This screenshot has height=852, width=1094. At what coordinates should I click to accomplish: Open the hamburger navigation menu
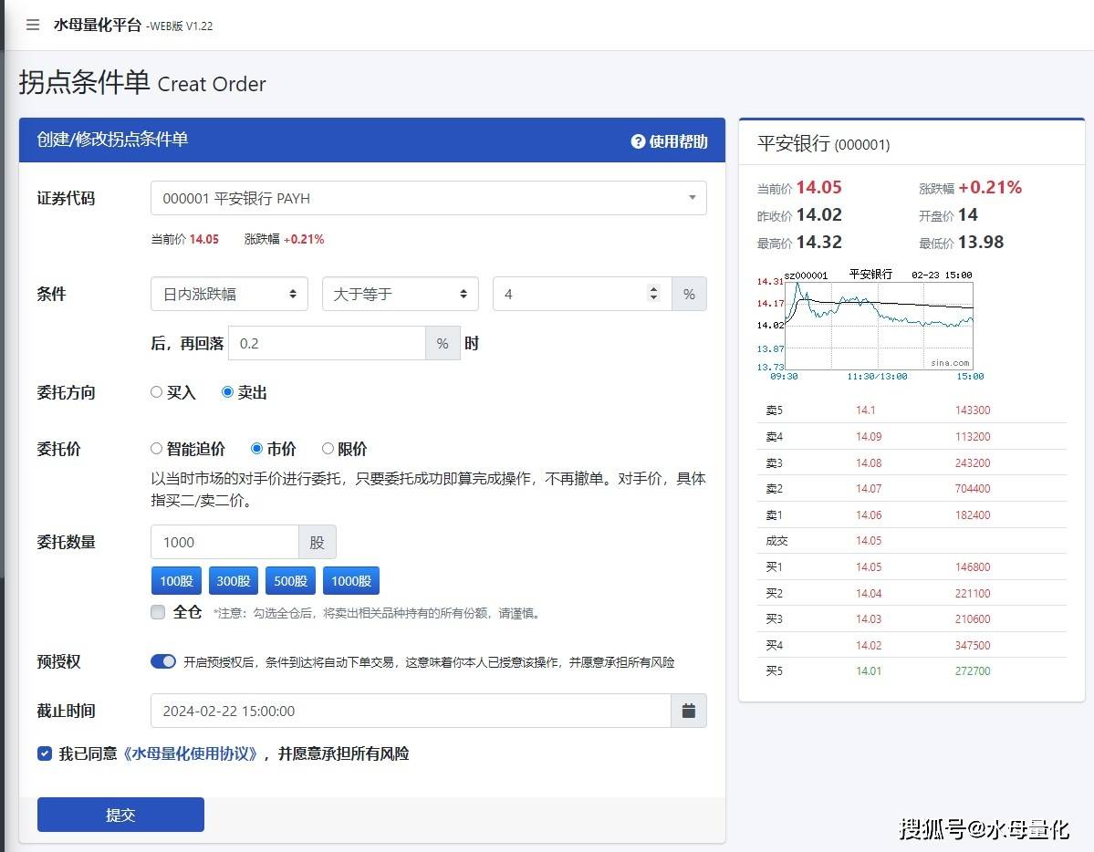point(33,26)
